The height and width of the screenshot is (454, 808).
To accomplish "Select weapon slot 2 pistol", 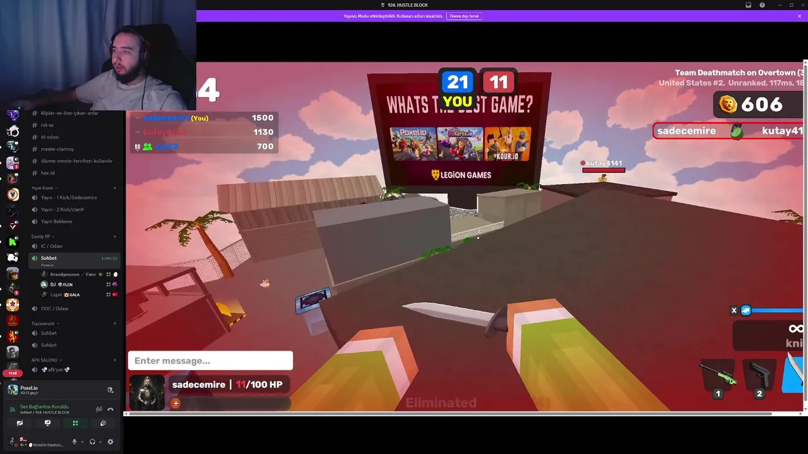I will [759, 377].
